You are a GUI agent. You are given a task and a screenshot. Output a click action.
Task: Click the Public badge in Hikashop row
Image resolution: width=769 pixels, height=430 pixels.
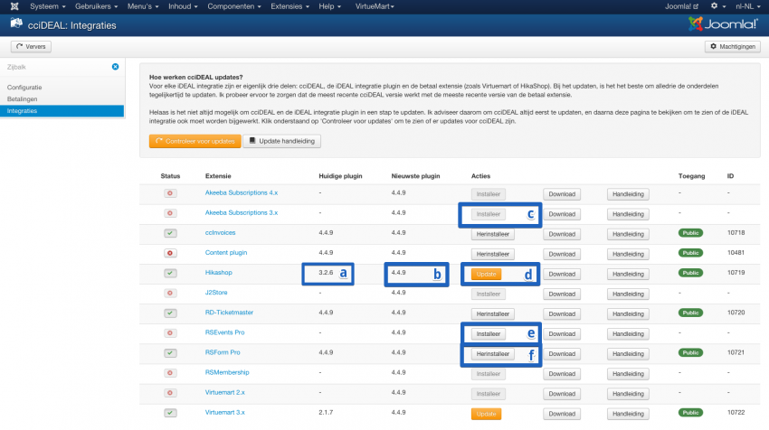690,273
